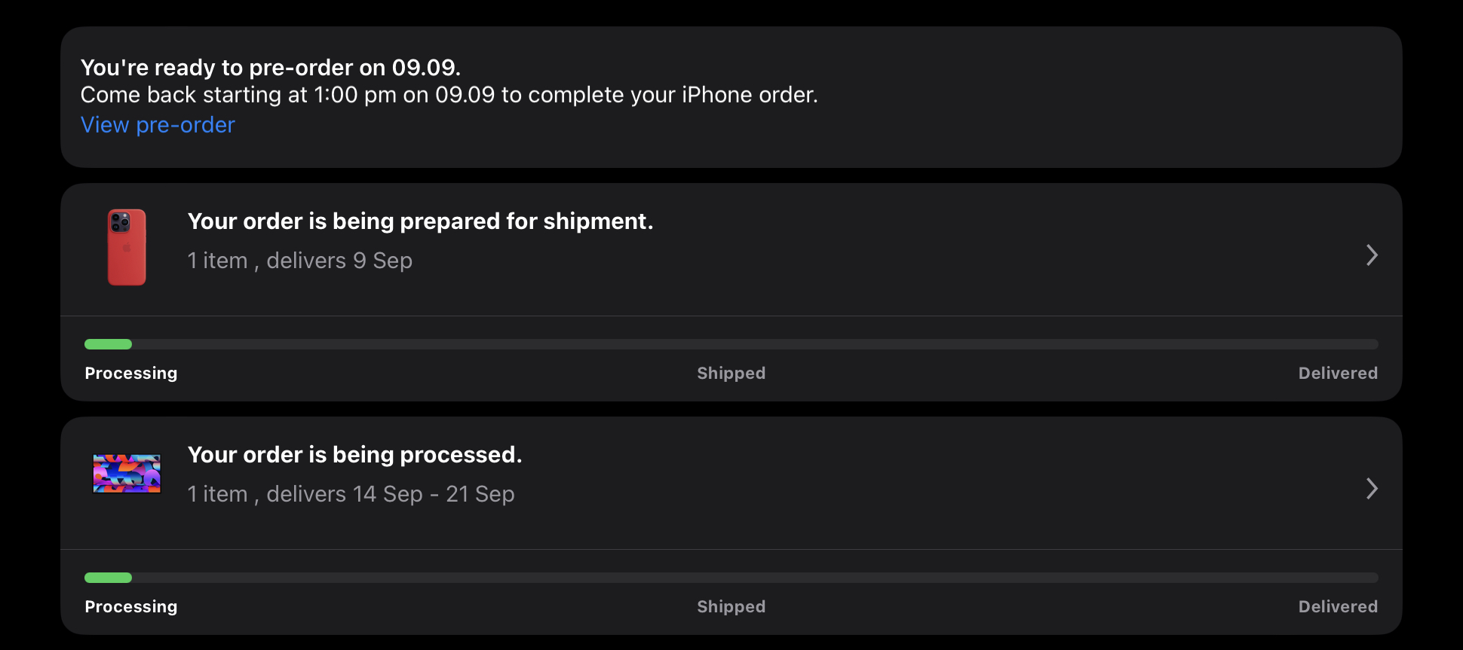The height and width of the screenshot is (650, 1463).
Task: Click the "1 item, delivers 9 Sep" text
Action: [x=299, y=261]
